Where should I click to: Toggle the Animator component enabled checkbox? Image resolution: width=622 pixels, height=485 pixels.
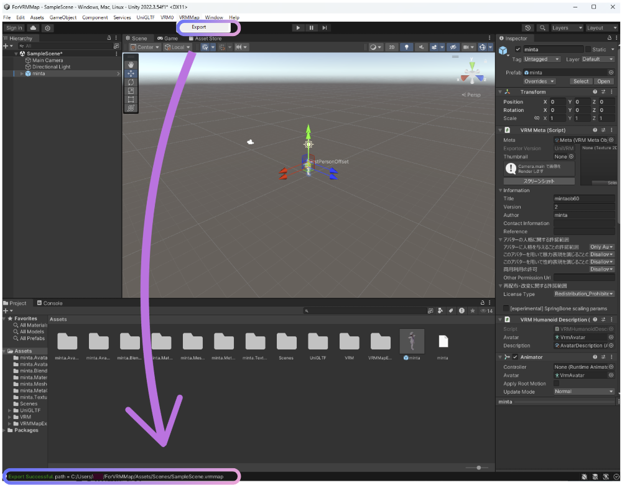pos(515,357)
